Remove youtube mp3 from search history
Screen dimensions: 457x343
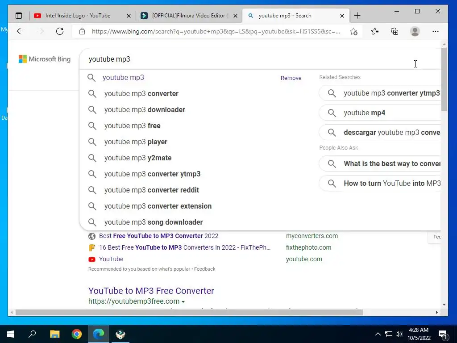click(291, 78)
